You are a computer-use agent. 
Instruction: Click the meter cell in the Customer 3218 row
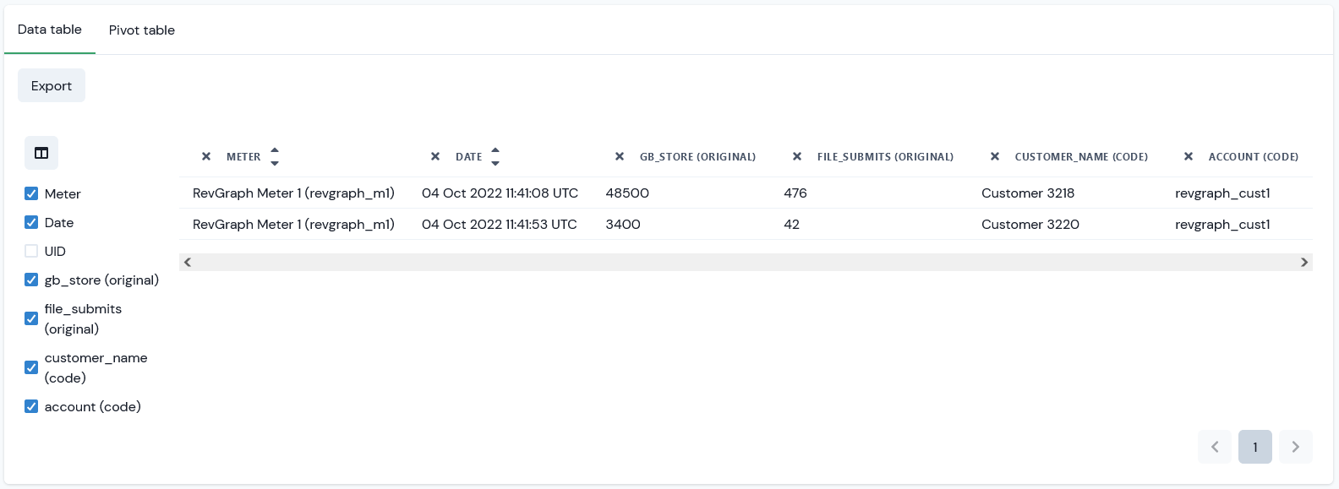(x=293, y=193)
